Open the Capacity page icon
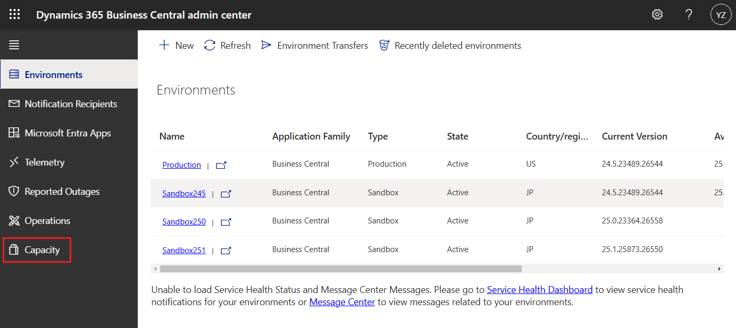 coord(14,249)
